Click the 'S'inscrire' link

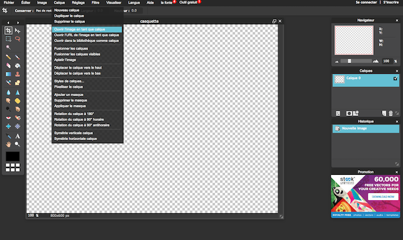tap(391, 2)
